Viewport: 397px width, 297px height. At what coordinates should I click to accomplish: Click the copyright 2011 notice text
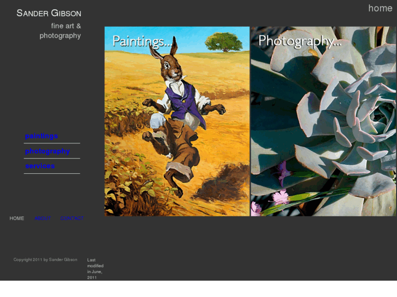coord(45,259)
